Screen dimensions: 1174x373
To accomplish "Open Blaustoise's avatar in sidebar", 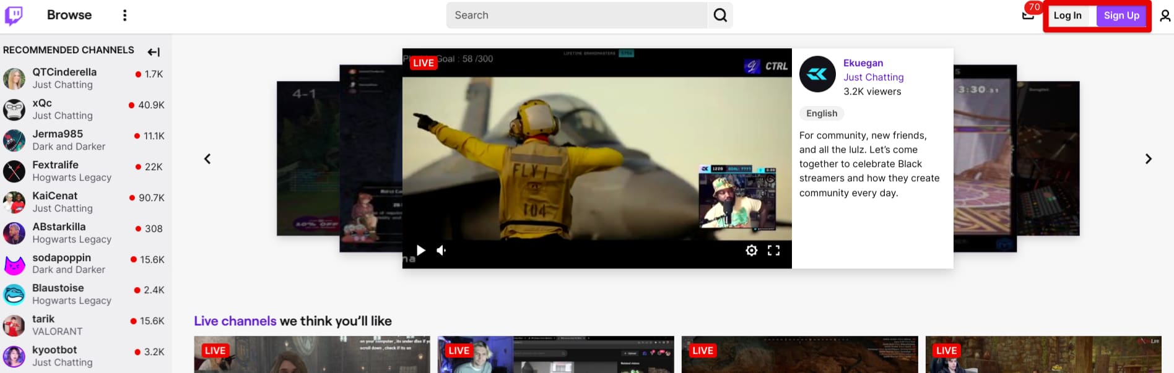I will tap(14, 294).
